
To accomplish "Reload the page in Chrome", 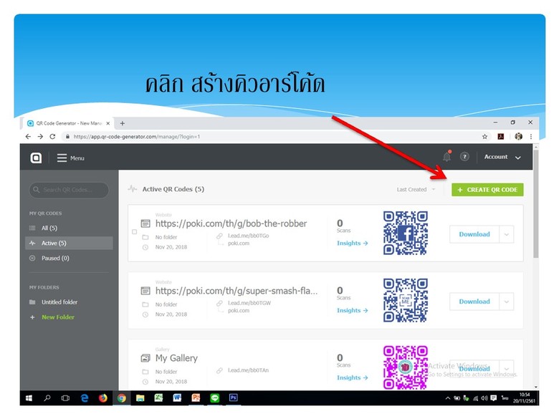I will 52,136.
